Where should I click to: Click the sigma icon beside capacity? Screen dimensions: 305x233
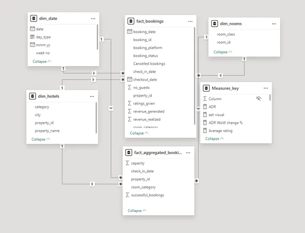[128, 163]
